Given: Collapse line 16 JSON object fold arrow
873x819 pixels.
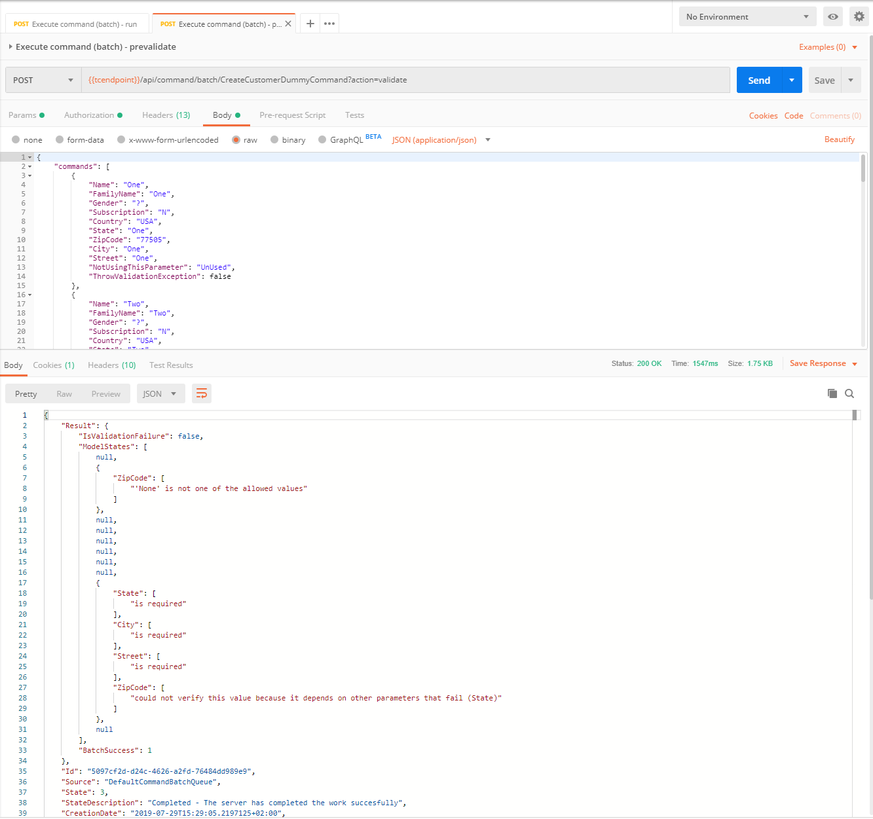Looking at the screenshot, I should click(x=29, y=295).
